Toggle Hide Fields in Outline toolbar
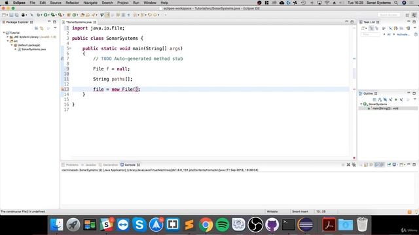Viewport: 419px width, 235px height. tap(385, 100)
